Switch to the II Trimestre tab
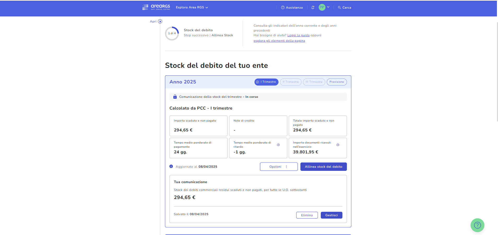 coord(290,82)
